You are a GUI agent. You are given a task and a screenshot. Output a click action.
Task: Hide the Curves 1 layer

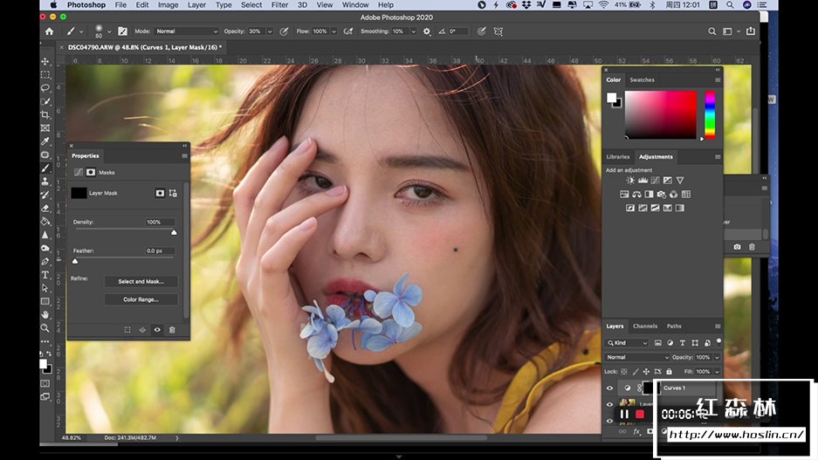(609, 388)
